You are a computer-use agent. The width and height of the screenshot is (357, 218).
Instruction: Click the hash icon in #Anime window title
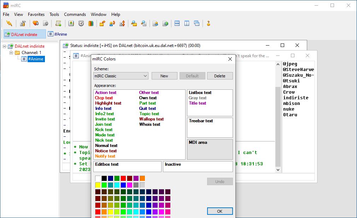[76, 55]
